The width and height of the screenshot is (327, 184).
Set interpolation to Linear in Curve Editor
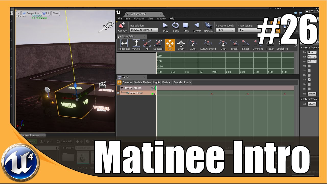click(246, 45)
